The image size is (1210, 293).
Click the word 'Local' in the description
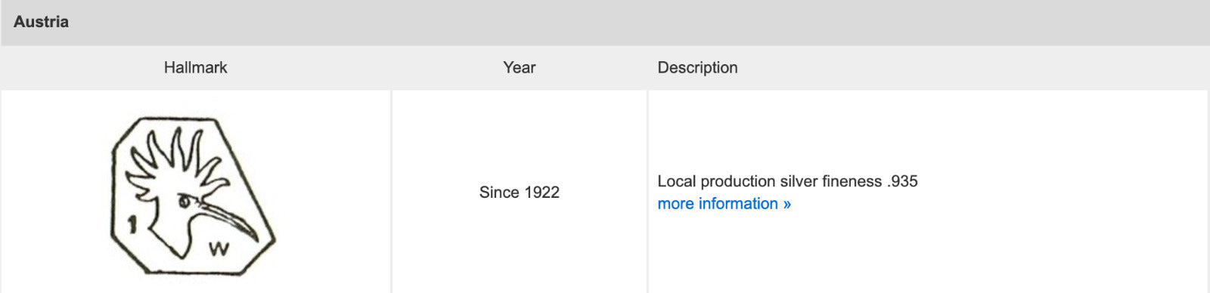tap(677, 181)
